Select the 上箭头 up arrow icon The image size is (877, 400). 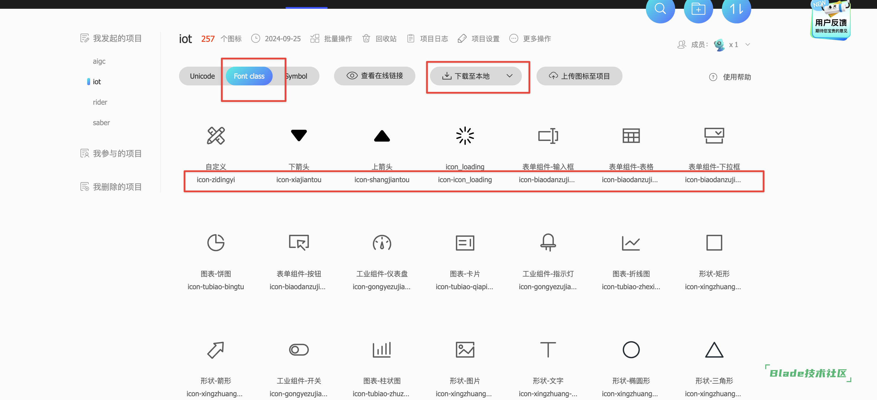click(x=382, y=135)
